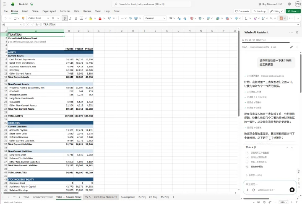Click the Sort & Filter icon
This screenshot has height=204, width=302.
click(263, 18)
